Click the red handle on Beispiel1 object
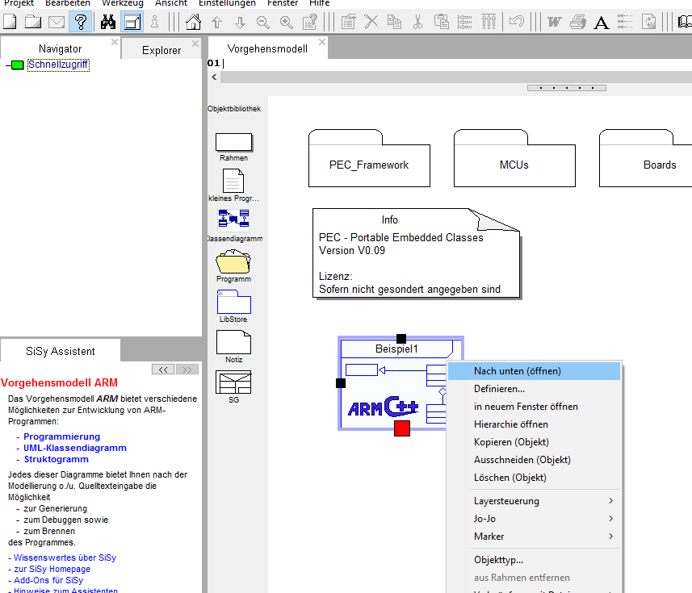 pyautogui.click(x=401, y=428)
